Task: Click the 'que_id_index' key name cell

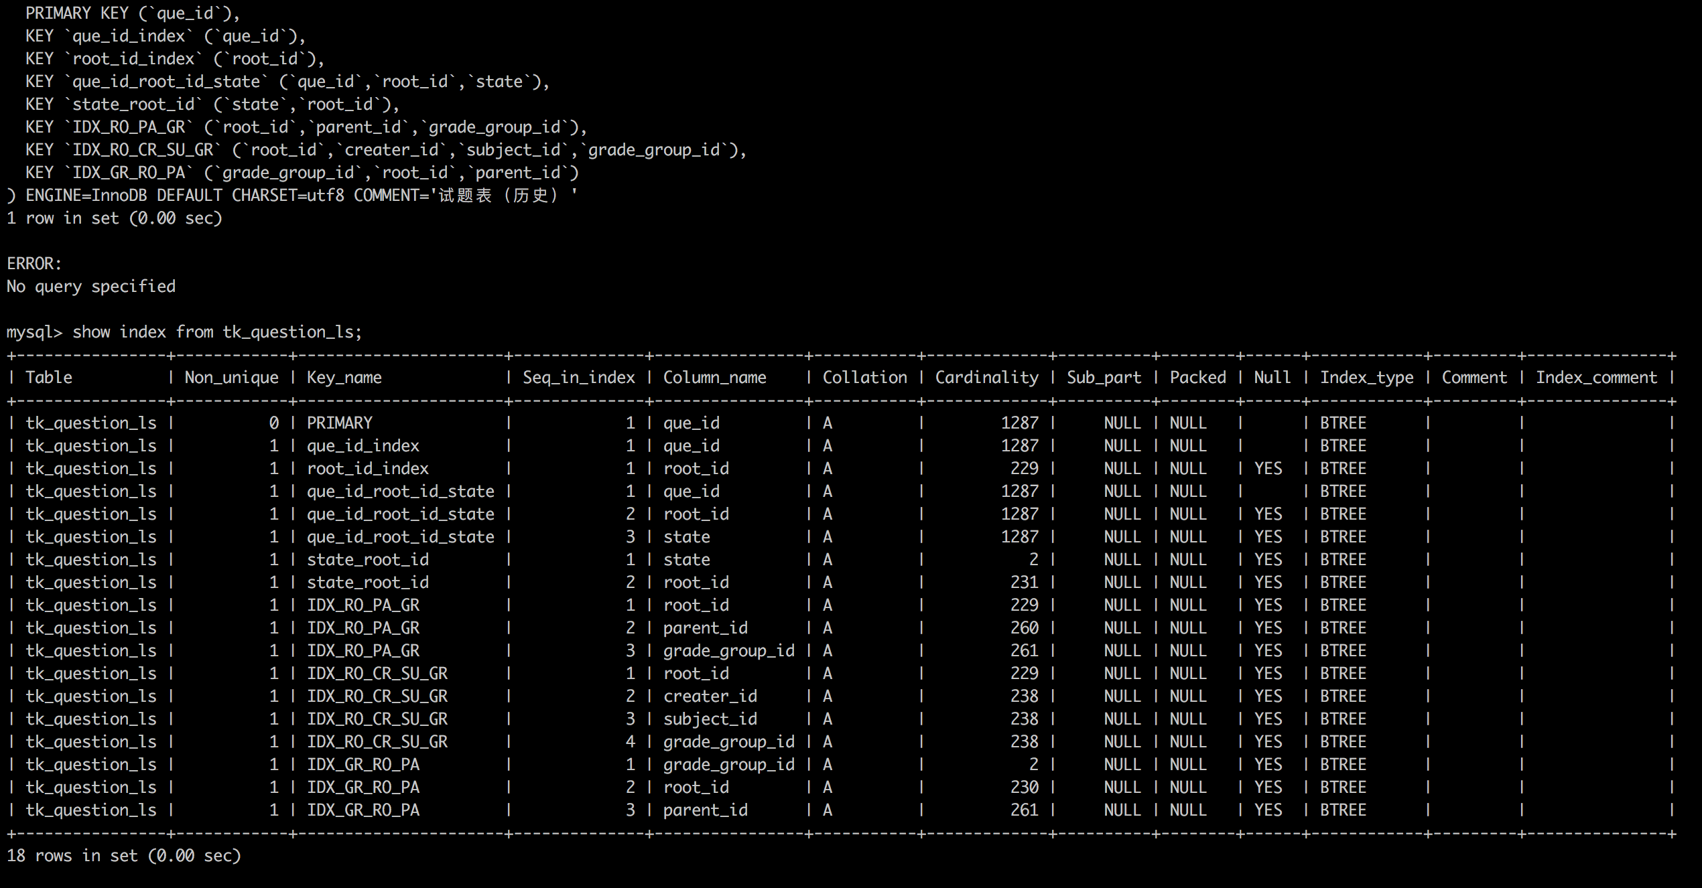Action: click(363, 446)
